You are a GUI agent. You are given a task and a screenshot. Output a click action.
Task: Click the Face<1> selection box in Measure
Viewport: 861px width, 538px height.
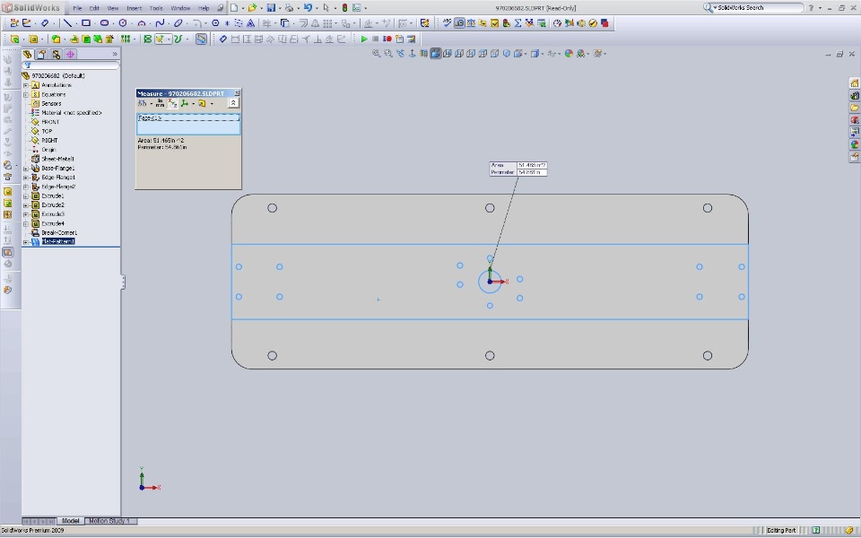pyautogui.click(x=188, y=124)
